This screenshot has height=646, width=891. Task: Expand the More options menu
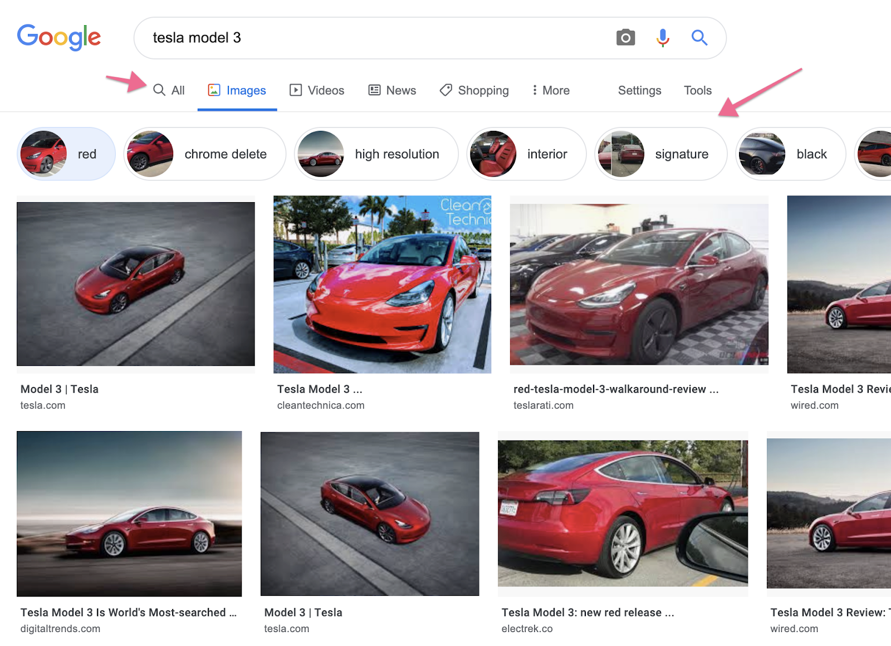pos(550,90)
